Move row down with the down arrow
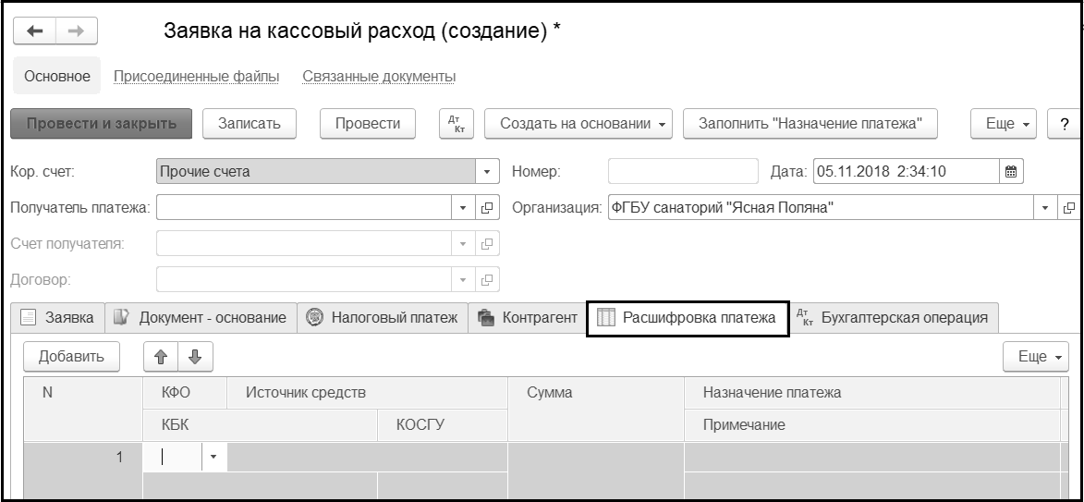The image size is (1084, 502). point(193,356)
